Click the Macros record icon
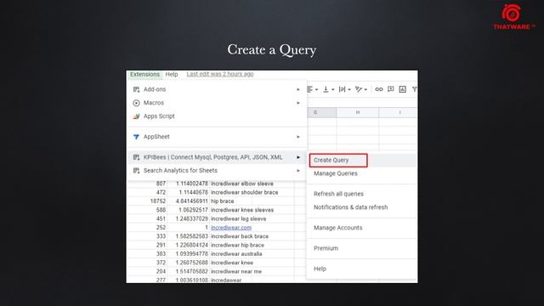 [x=136, y=103]
